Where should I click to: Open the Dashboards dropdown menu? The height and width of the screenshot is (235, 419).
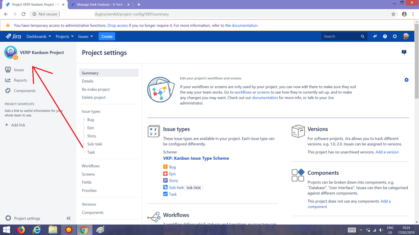39,36
